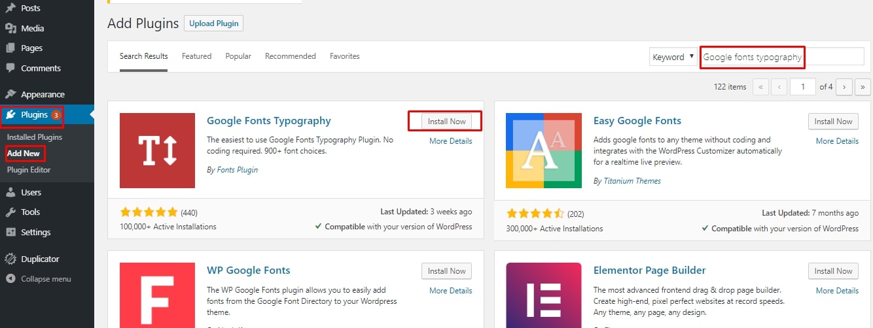Click the Easy Google Fonts plugin thumbnail

pyautogui.click(x=544, y=150)
